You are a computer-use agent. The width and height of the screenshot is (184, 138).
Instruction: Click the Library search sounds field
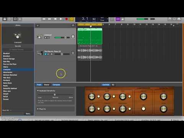(18, 49)
